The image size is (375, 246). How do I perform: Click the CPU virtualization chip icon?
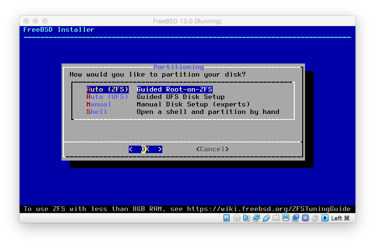point(306,218)
